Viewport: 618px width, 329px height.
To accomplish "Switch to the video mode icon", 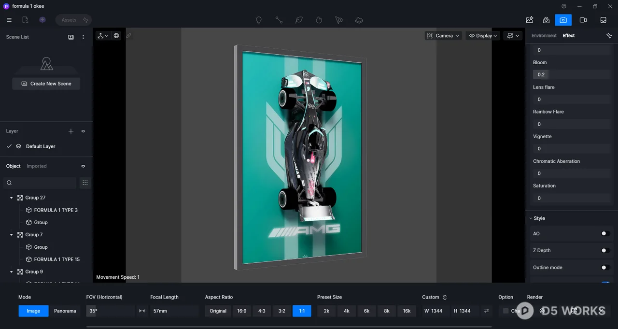I will [x=583, y=20].
